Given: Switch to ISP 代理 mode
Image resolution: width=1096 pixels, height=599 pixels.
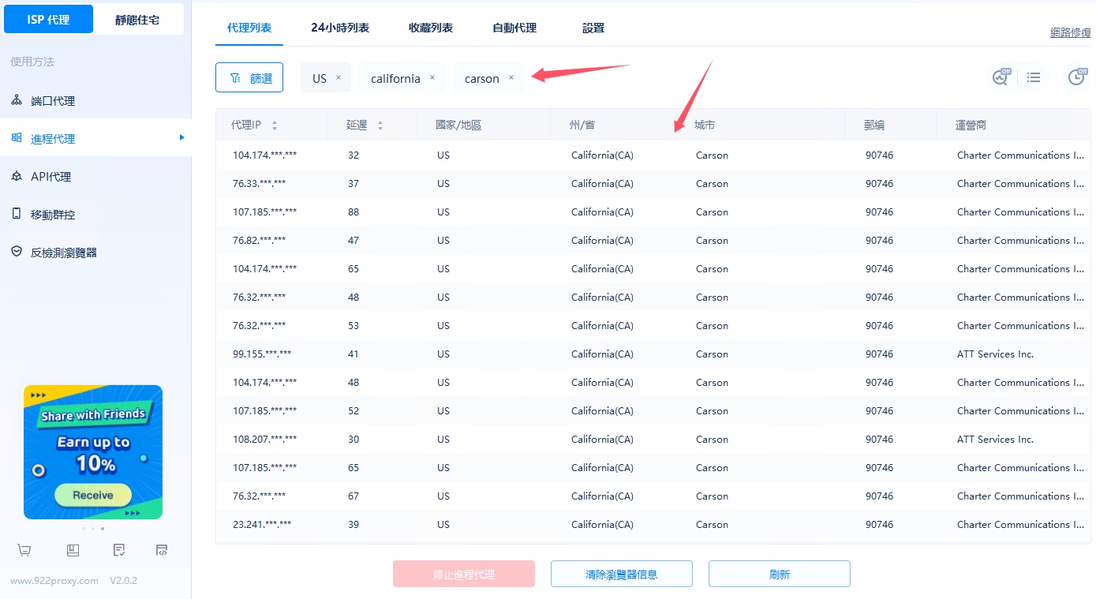Looking at the screenshot, I should (x=48, y=20).
